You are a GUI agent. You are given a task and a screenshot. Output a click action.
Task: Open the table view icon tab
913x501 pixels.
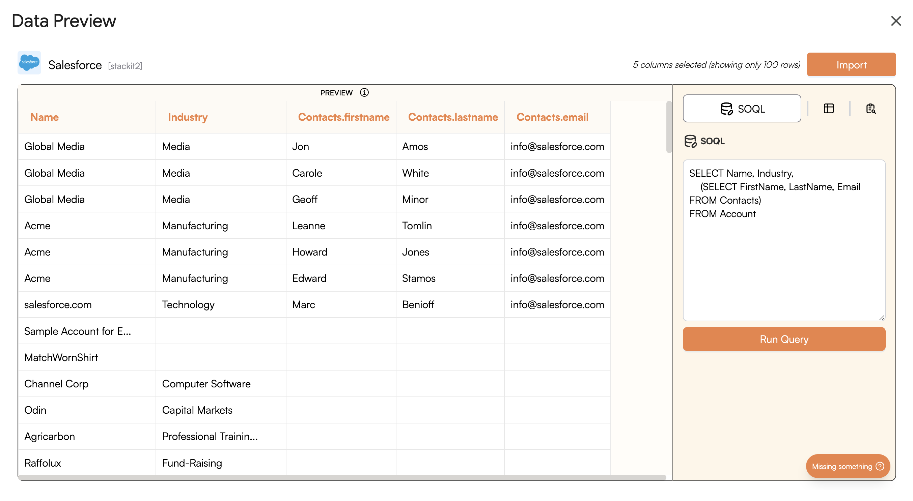(828, 108)
